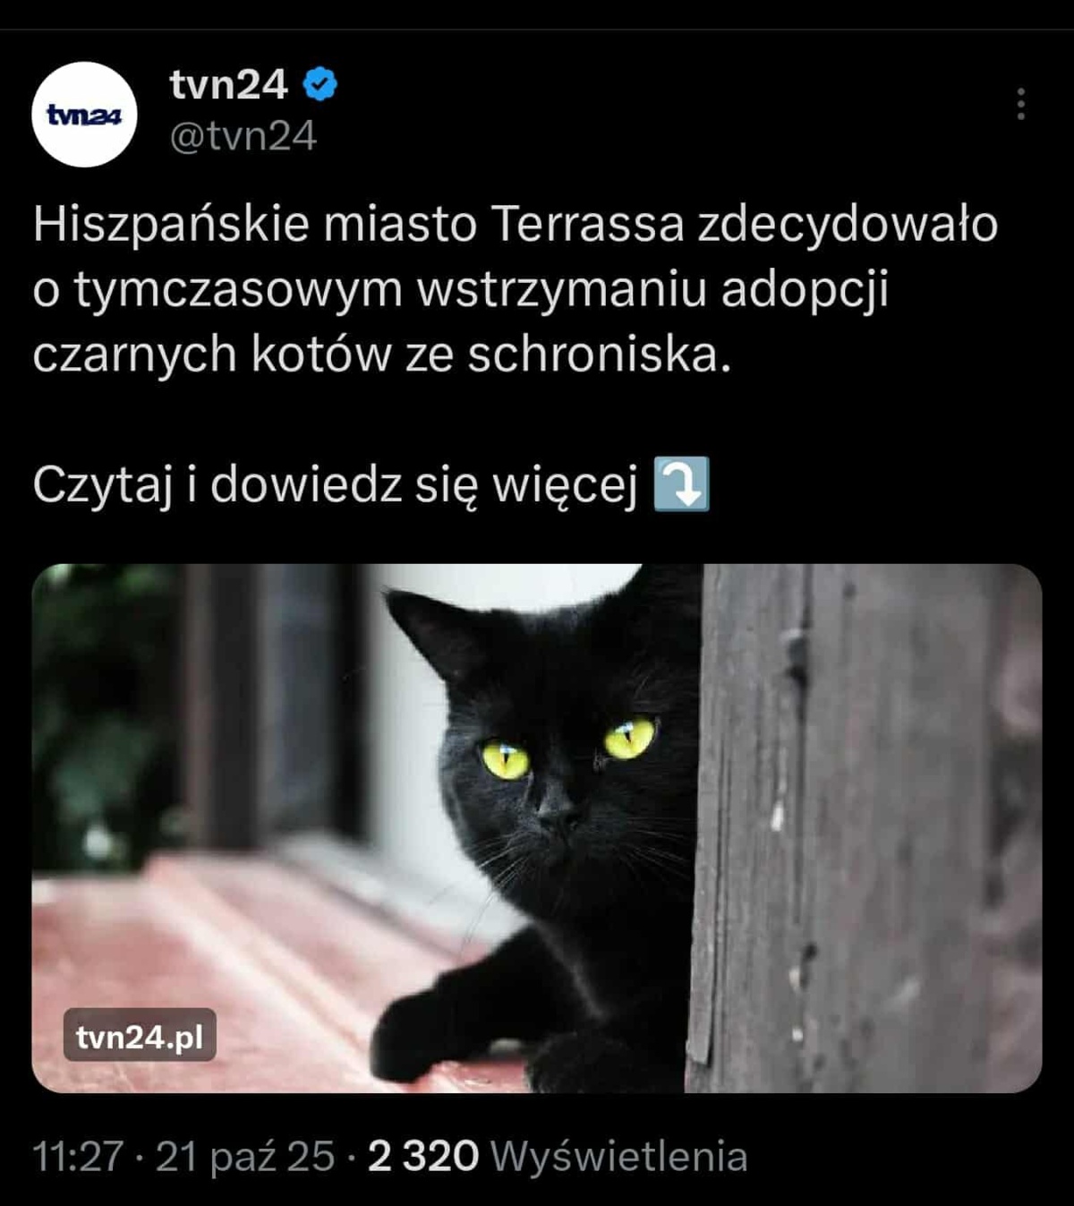Select the @tvn24 handle
Screen dimensions: 1074x1206
(243, 137)
